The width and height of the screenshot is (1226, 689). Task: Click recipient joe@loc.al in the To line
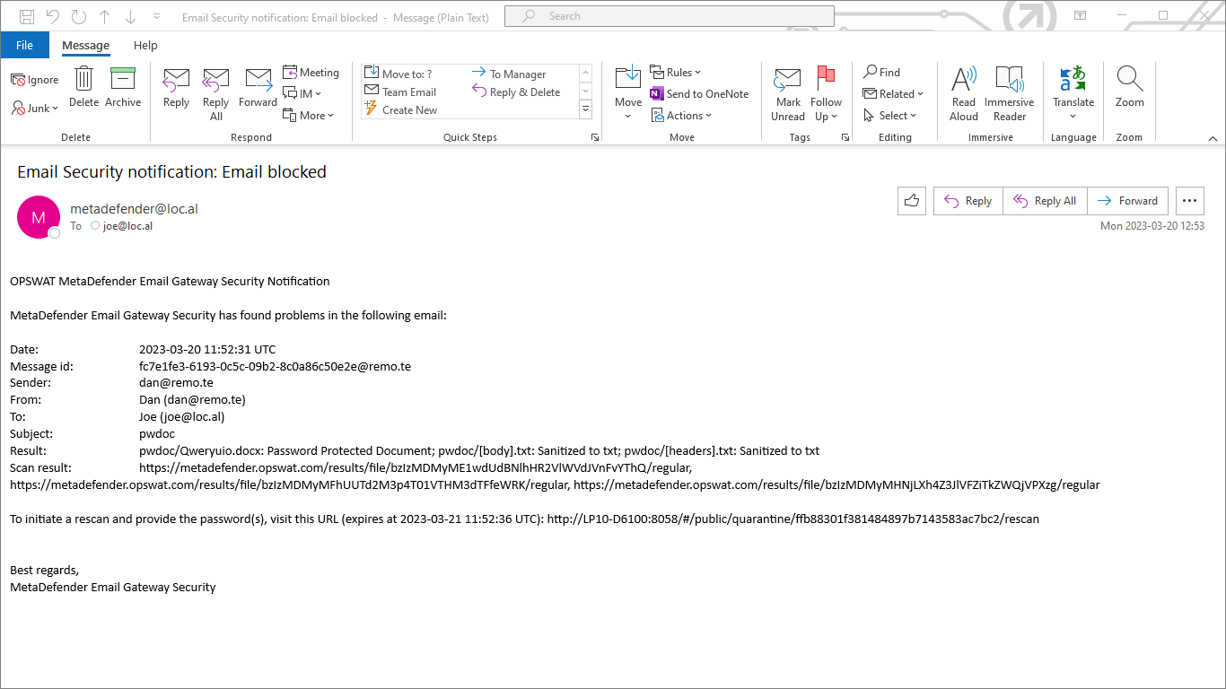coord(127,226)
